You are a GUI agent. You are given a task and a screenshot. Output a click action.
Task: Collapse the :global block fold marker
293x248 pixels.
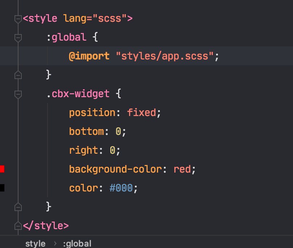(x=18, y=38)
